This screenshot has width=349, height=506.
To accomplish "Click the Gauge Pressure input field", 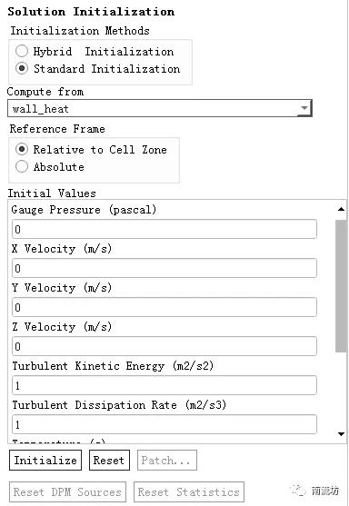I will tap(165, 229).
